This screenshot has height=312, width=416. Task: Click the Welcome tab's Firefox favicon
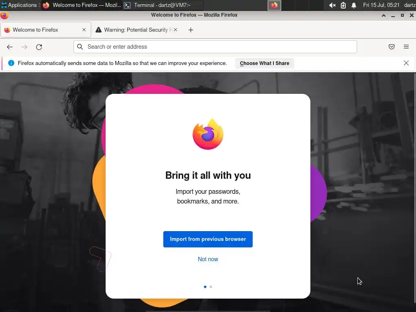7,30
